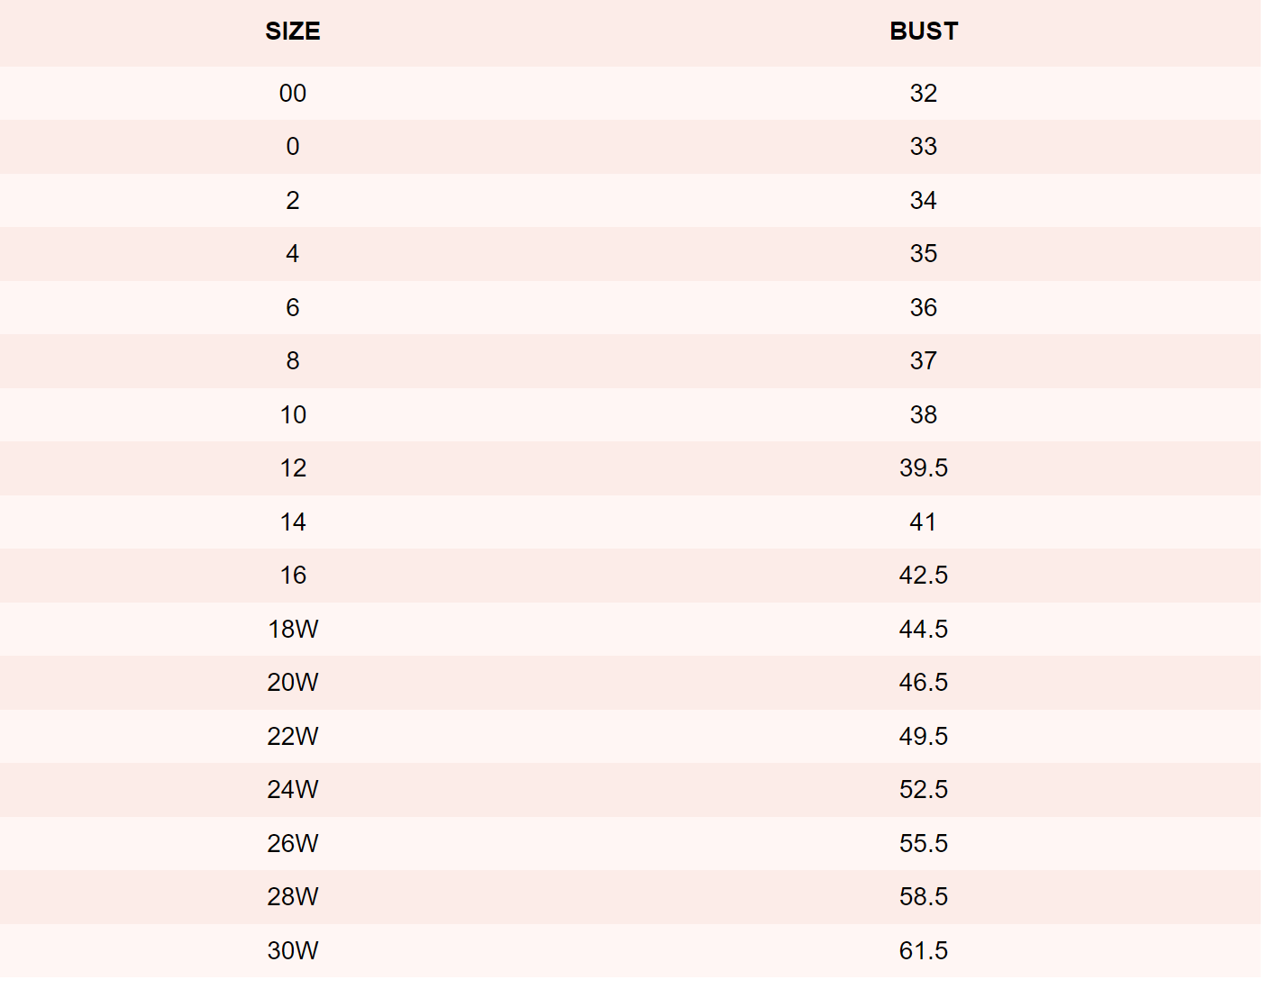
Task: Click the bust value 58.5
Action: 924,897
